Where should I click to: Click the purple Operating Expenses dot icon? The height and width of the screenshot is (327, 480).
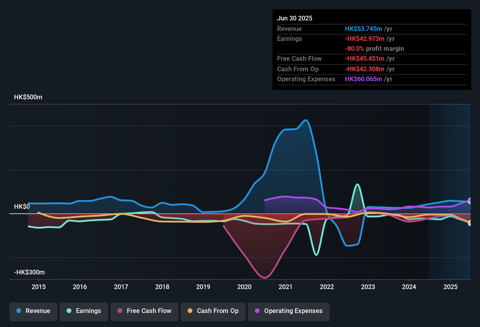point(257,311)
